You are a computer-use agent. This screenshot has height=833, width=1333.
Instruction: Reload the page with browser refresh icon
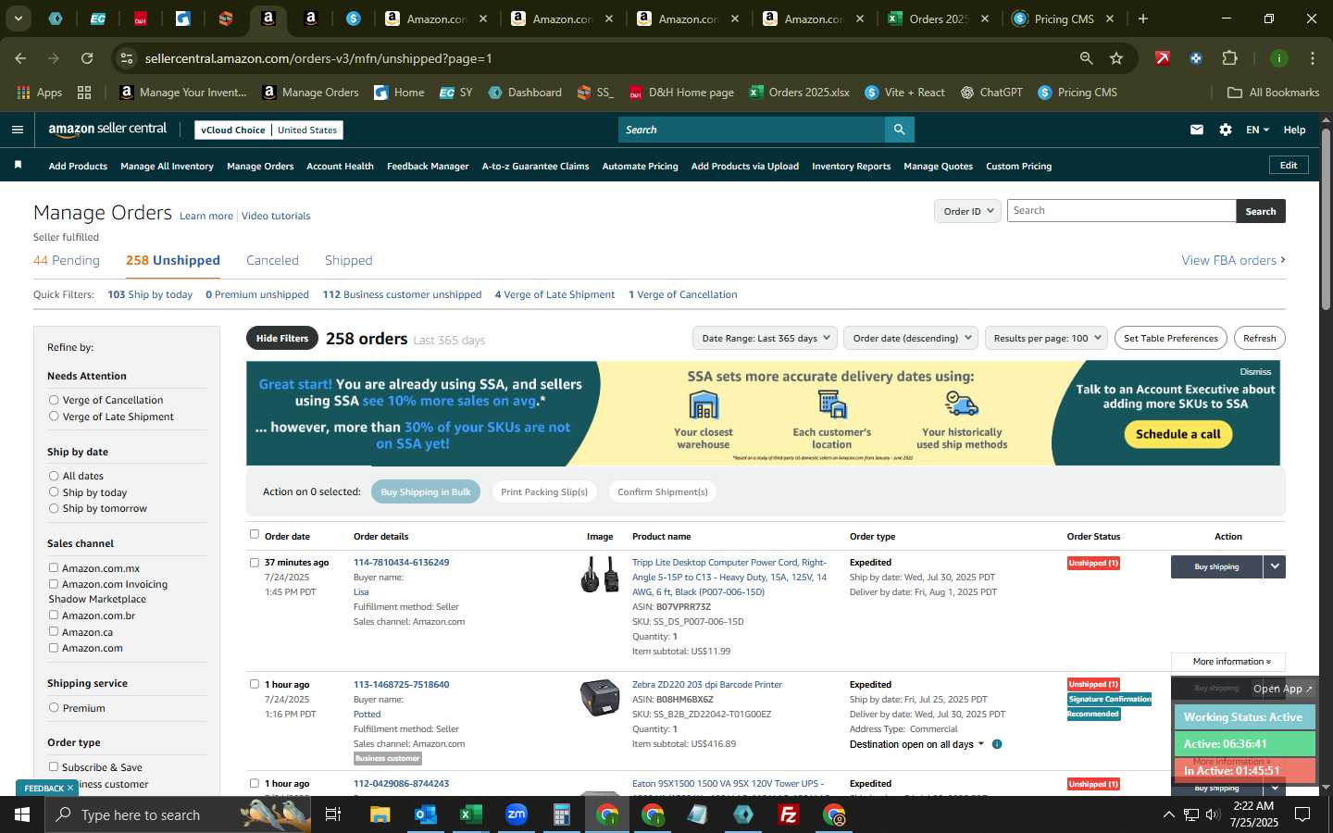click(87, 58)
